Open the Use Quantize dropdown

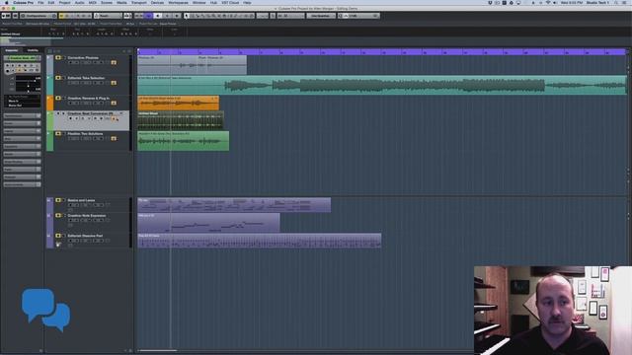click(x=320, y=16)
